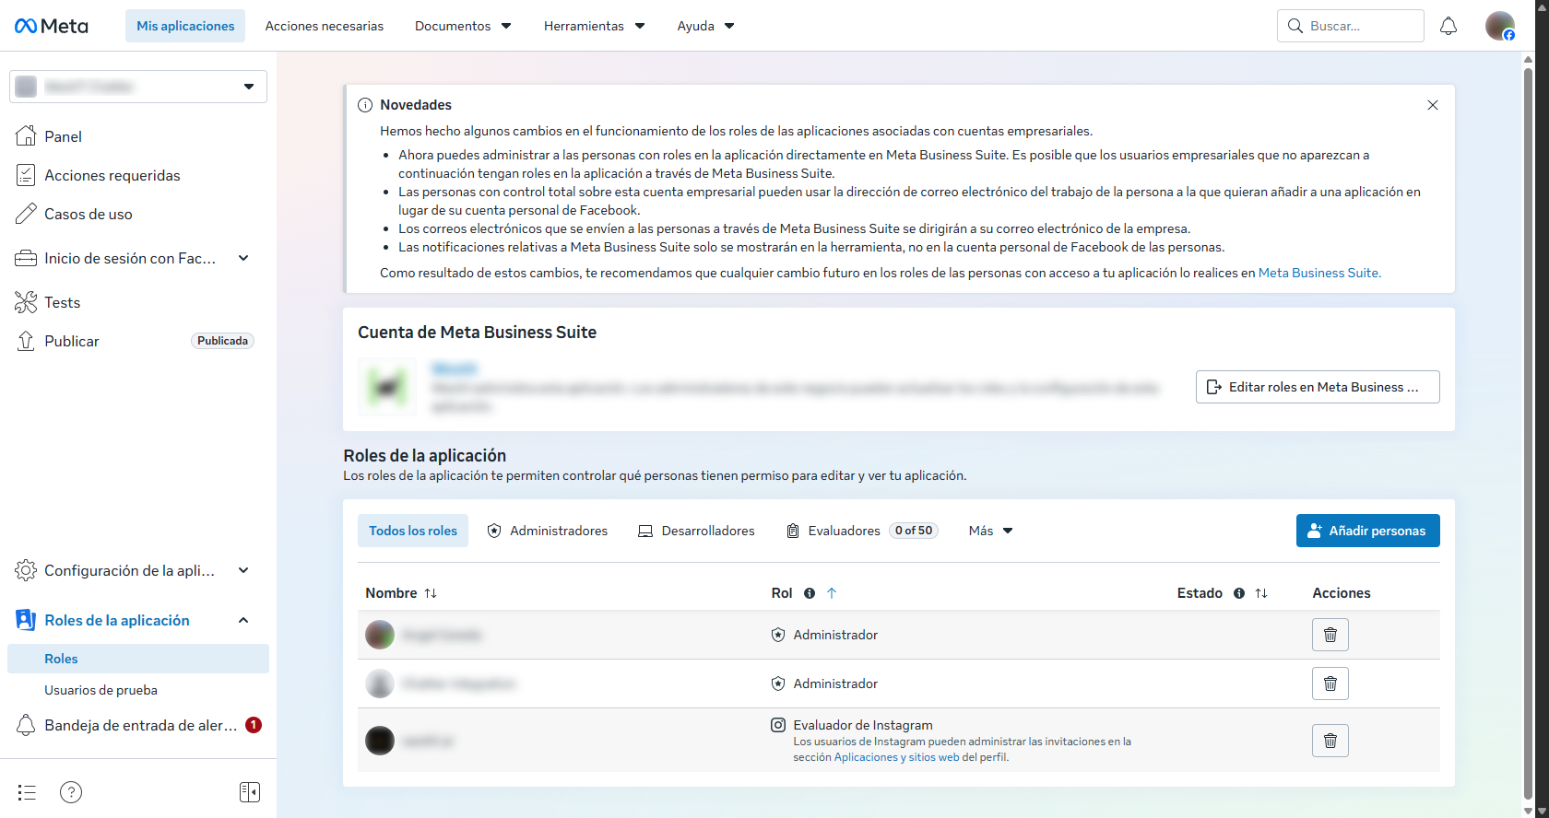
Task: Go to Acciones necesarias
Action: pos(325,26)
